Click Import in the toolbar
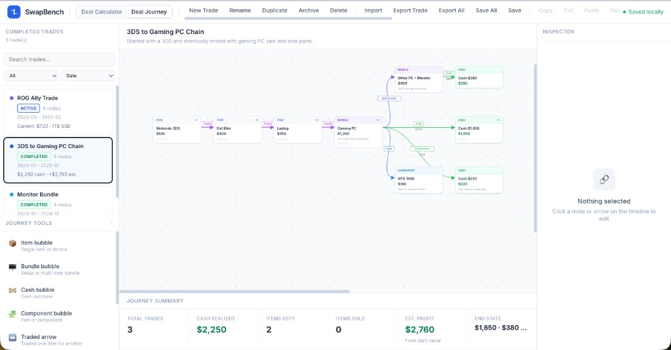Viewport: 671px width, 350px height. 373,10
